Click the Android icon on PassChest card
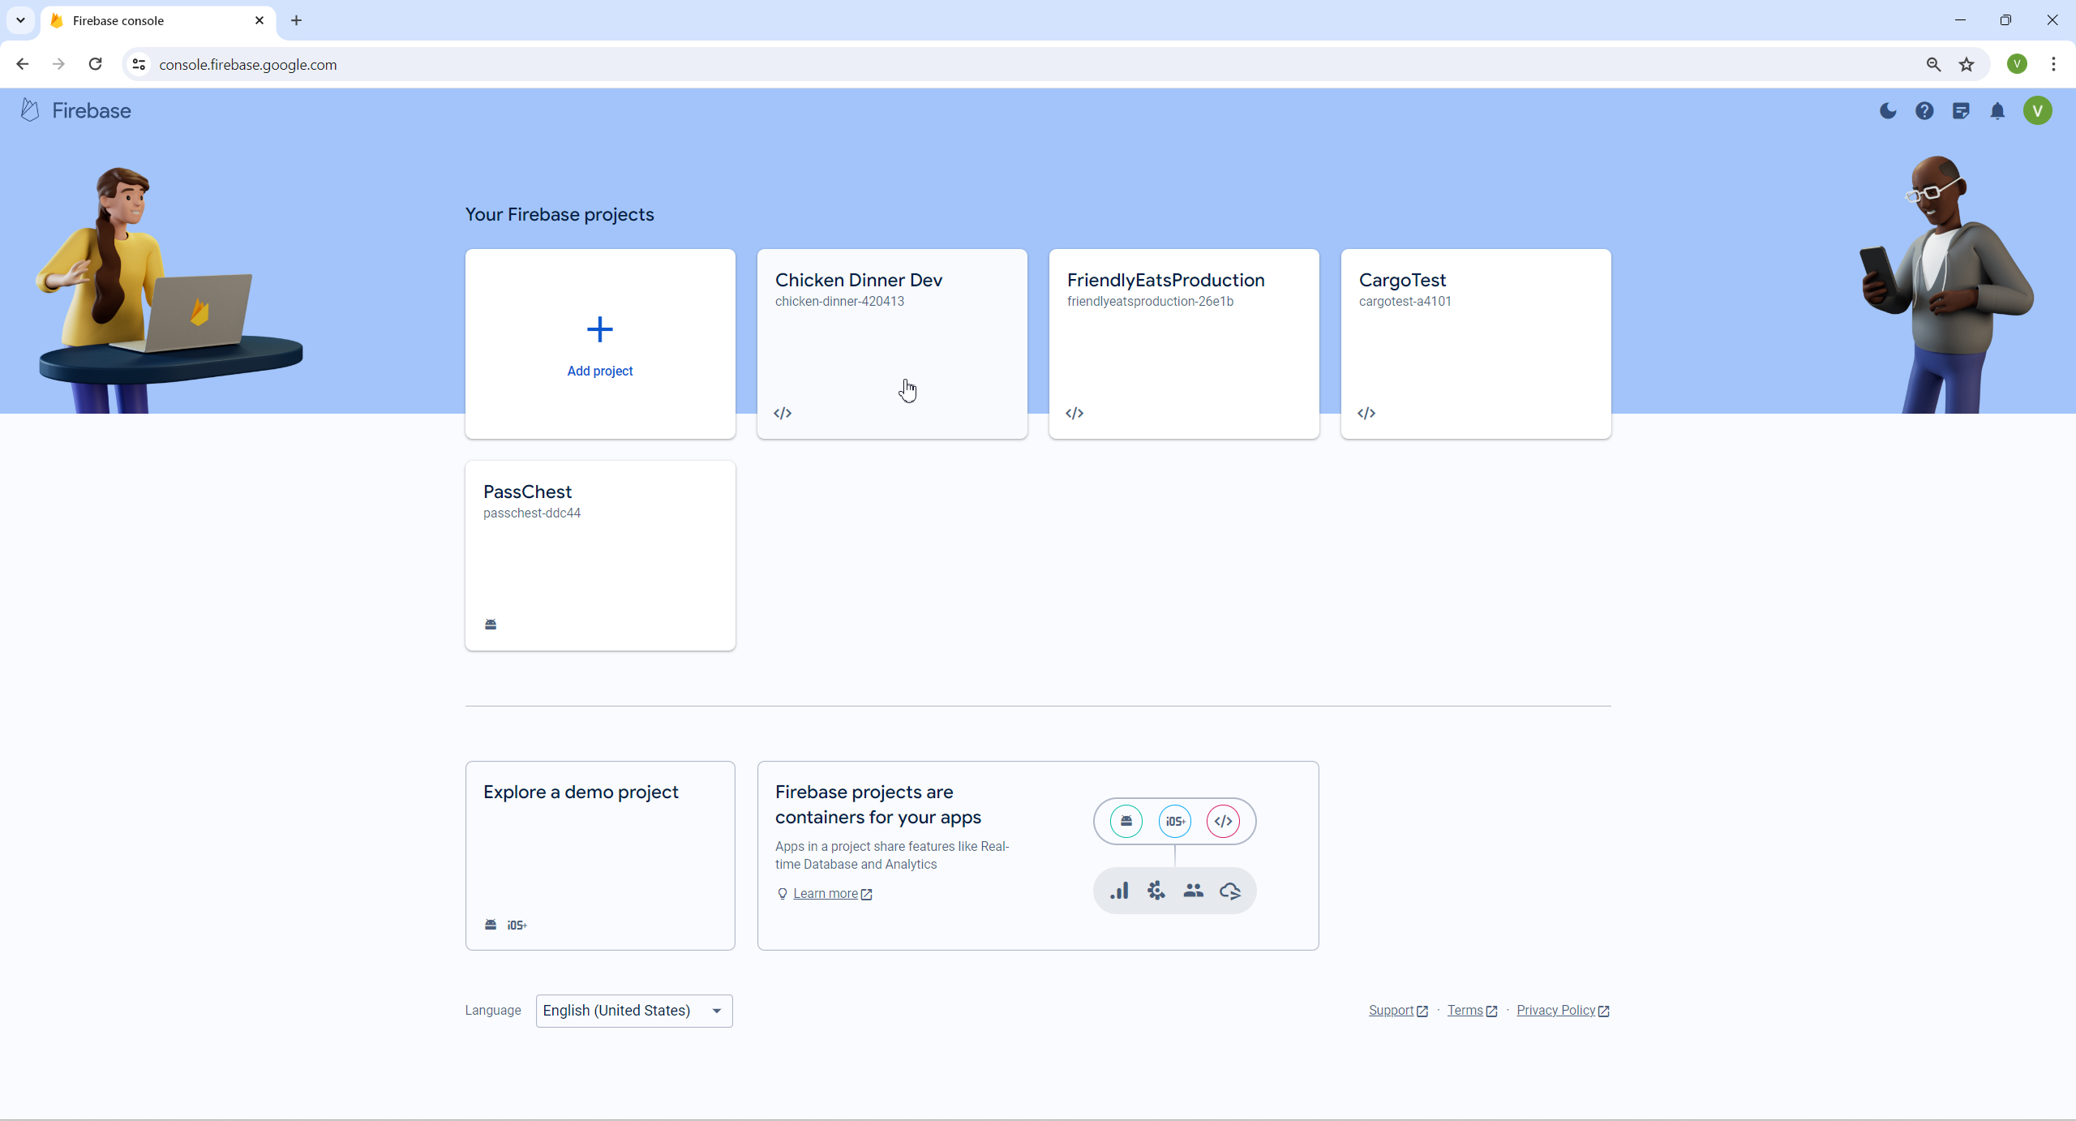 coord(490,623)
